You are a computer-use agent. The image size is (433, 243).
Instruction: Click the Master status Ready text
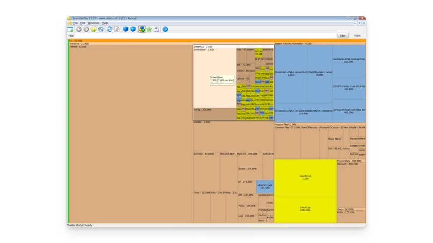point(80,225)
